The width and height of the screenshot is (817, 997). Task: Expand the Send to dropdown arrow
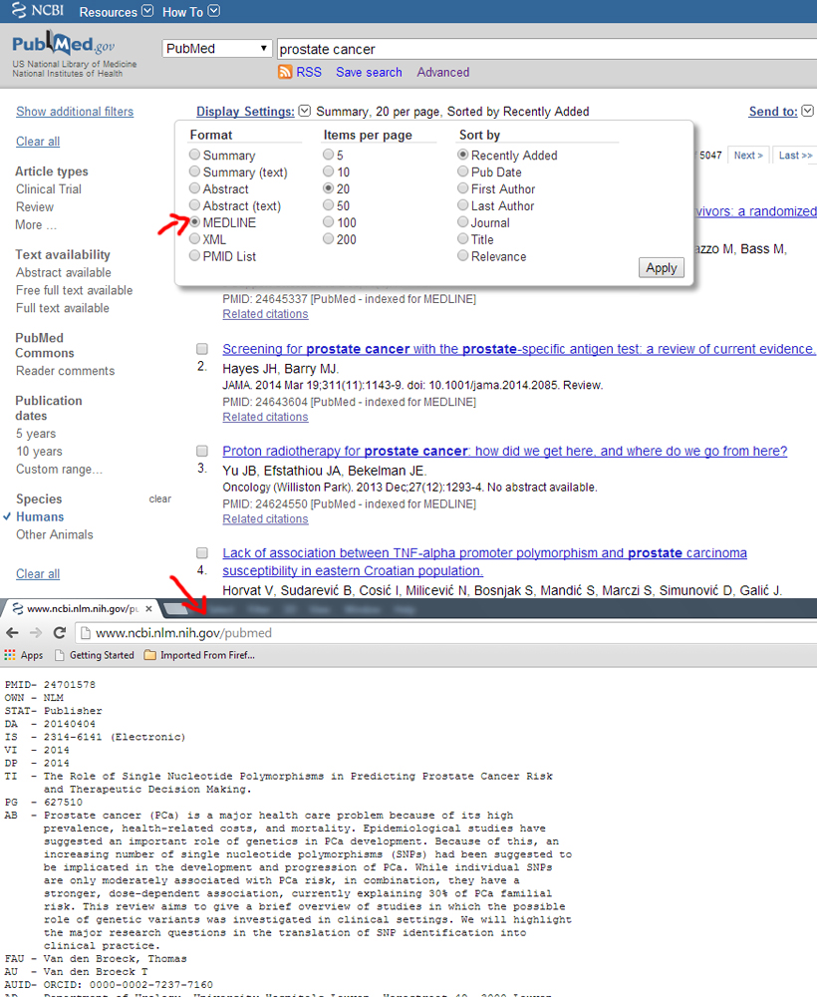(x=807, y=111)
